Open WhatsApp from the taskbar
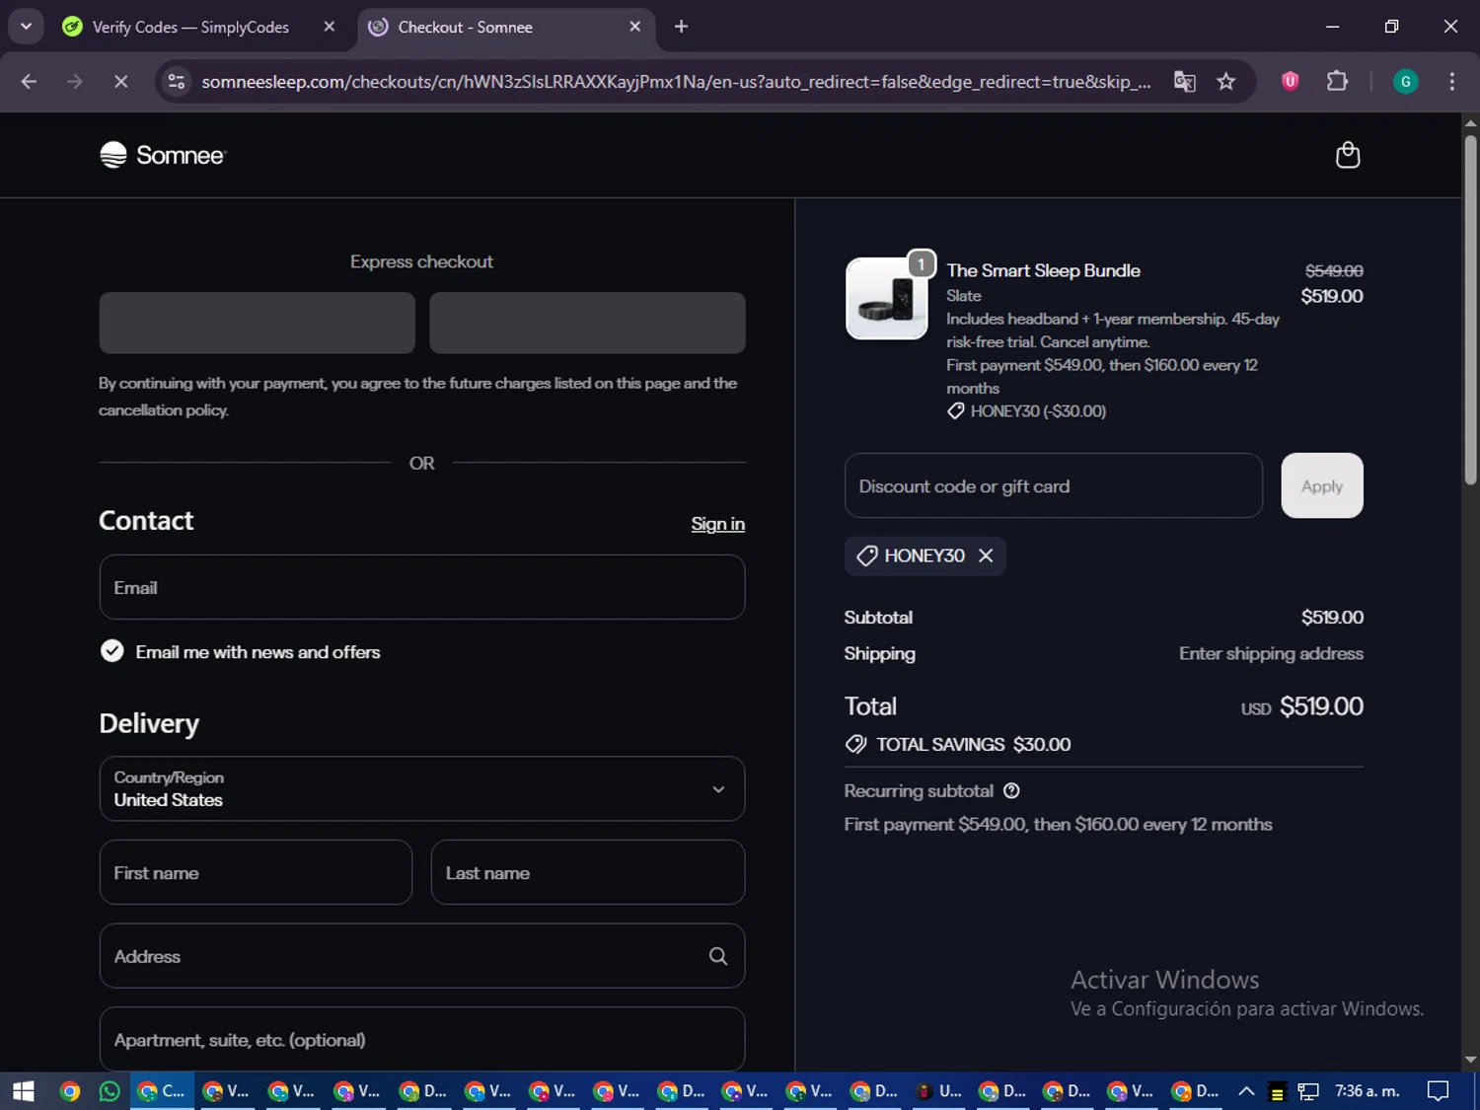The height and width of the screenshot is (1110, 1480). tap(110, 1090)
